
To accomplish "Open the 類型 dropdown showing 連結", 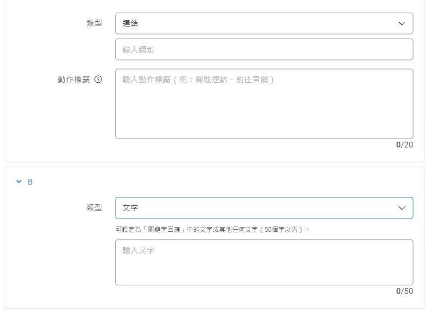I will pos(264,23).
